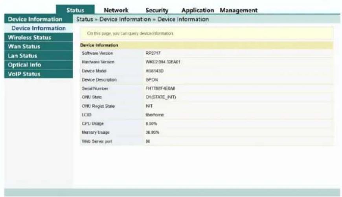Select the software version value RP2717
342x197 pixels.
point(153,53)
